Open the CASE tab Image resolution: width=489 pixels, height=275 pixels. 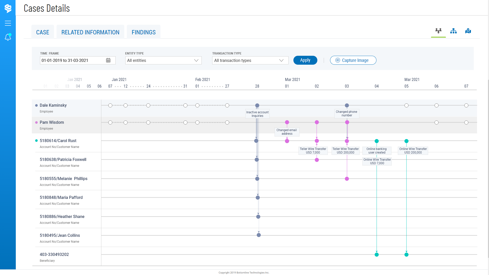[x=43, y=32]
